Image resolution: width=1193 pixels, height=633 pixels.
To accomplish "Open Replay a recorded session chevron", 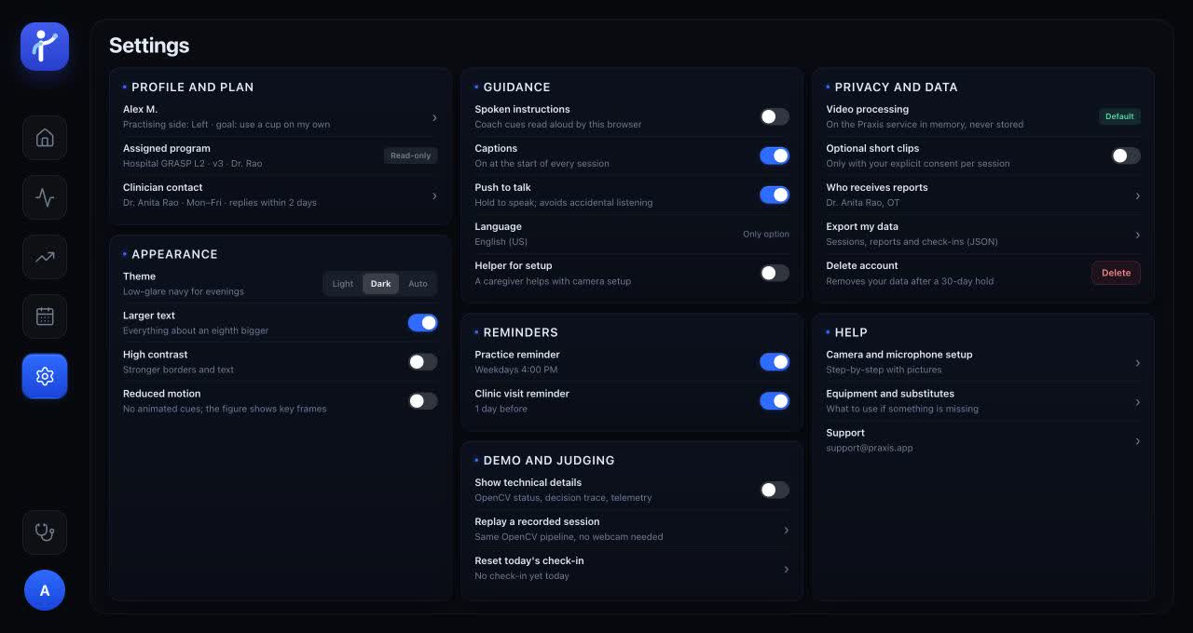I will pos(786,530).
